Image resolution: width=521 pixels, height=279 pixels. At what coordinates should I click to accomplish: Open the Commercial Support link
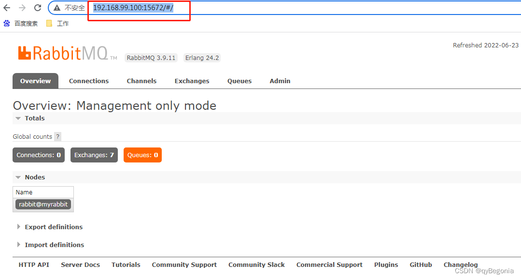pos(329,264)
